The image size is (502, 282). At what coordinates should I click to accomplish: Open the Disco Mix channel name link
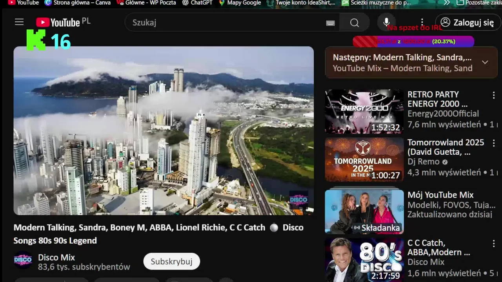coord(56,257)
